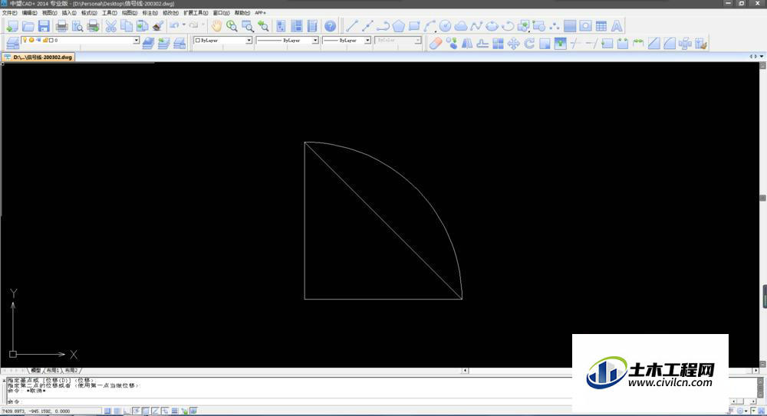Select the Ellipse tool
The image size is (767, 416).
click(x=492, y=26)
